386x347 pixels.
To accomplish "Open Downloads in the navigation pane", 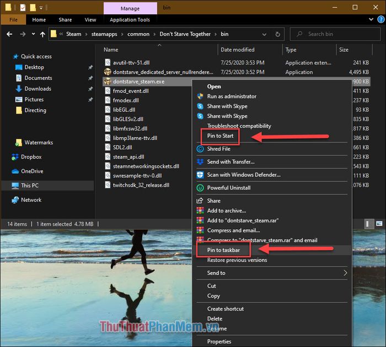I will click(x=37, y=89).
